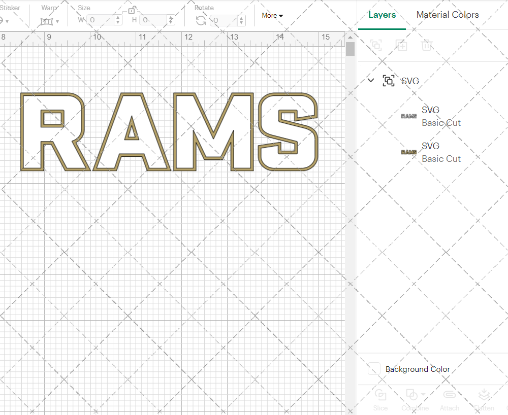
Task: Click the vertical scrollbar thumb
Action: point(350,49)
